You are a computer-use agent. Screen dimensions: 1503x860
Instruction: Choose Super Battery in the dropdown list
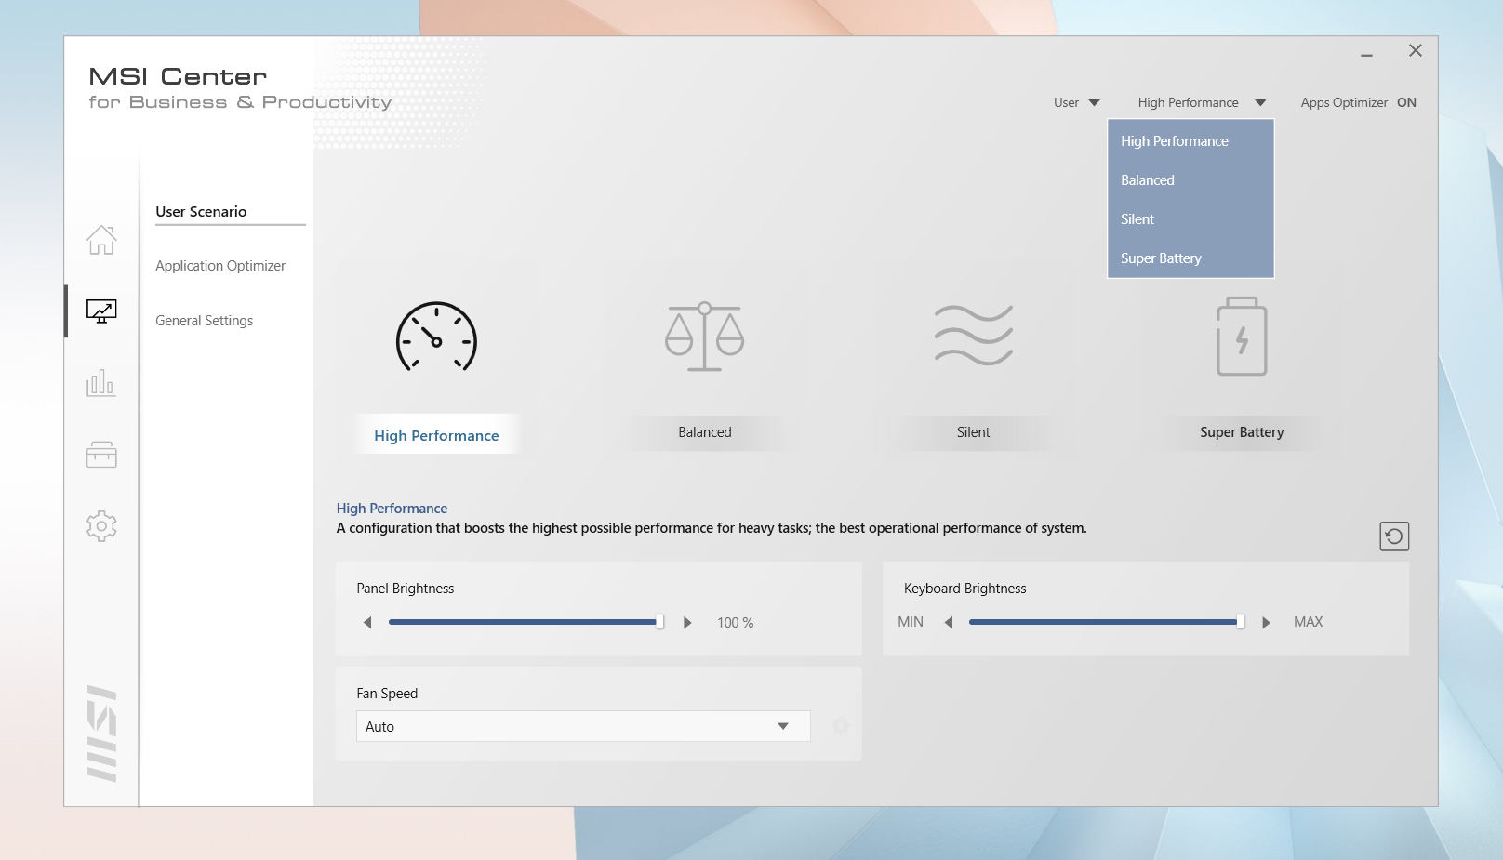pos(1190,258)
